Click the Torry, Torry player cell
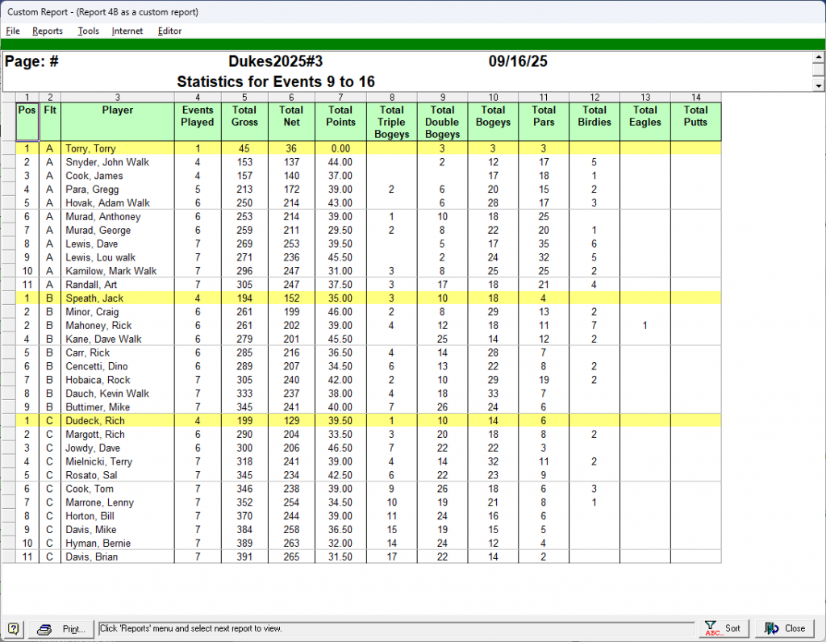The height and width of the screenshot is (642, 826). [x=117, y=148]
